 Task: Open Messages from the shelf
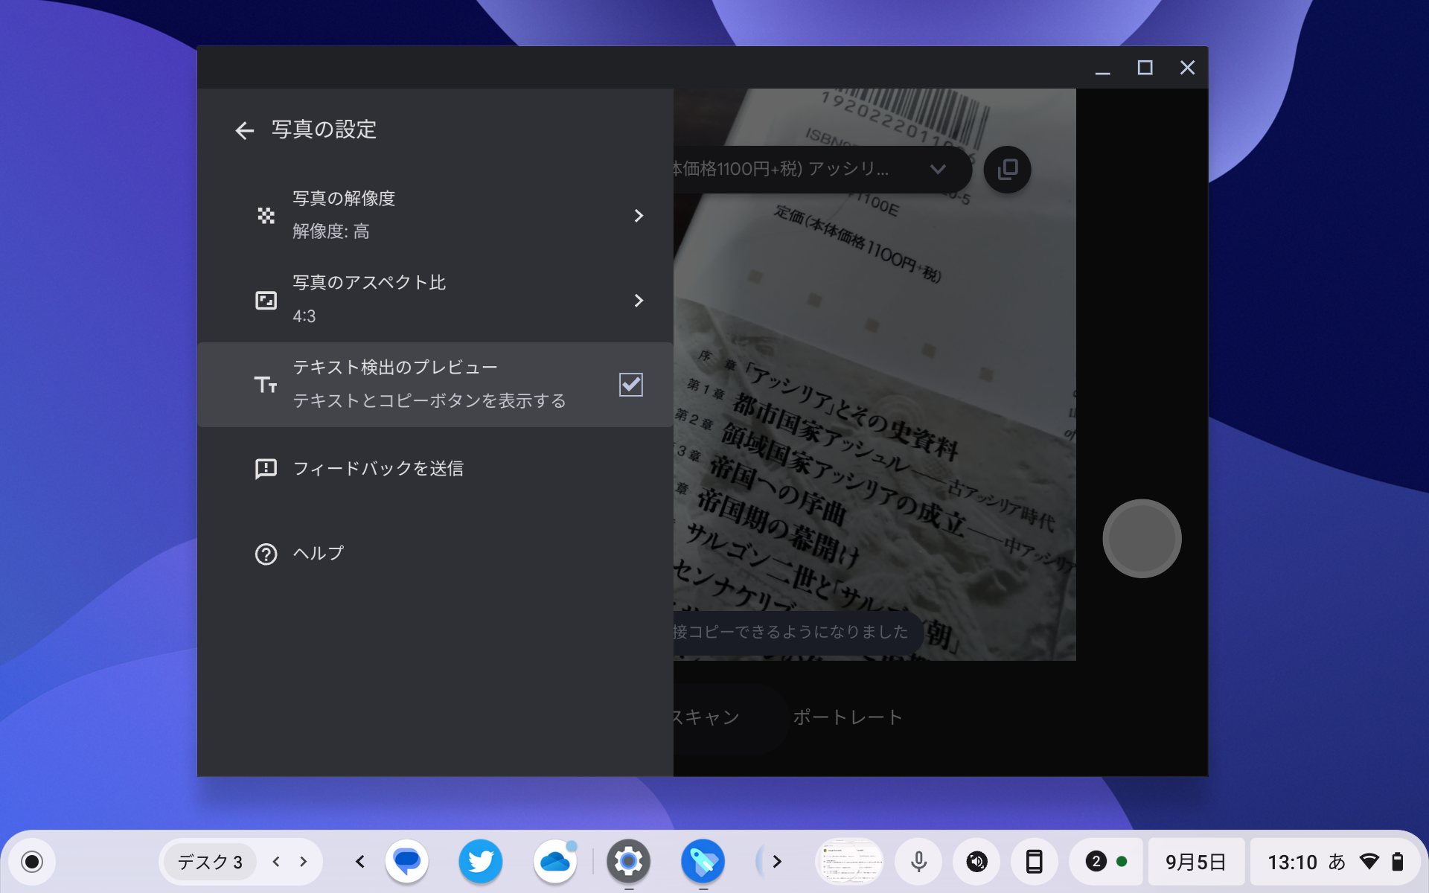pos(407,861)
